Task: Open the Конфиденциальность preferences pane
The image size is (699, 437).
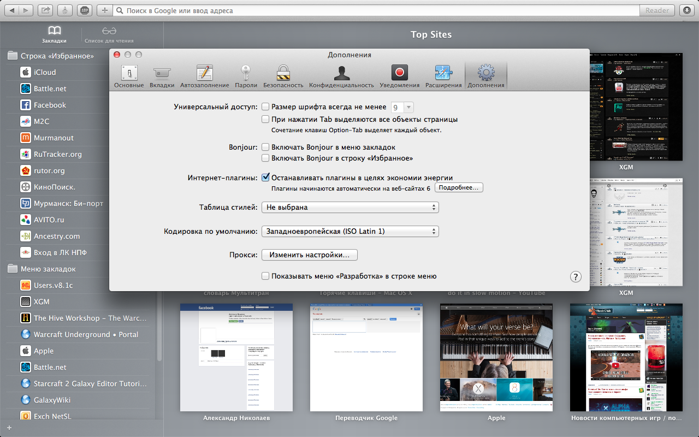Action: [x=341, y=76]
